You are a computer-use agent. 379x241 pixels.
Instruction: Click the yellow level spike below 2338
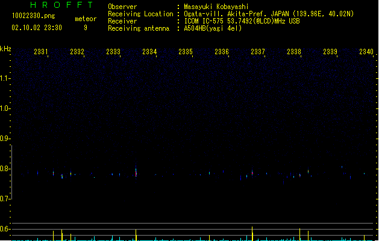(299, 234)
